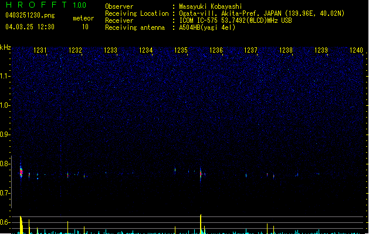The height and width of the screenshot is (234, 369).
Task: Click the date stamp 04.03.25 12:30
Action: (30, 27)
